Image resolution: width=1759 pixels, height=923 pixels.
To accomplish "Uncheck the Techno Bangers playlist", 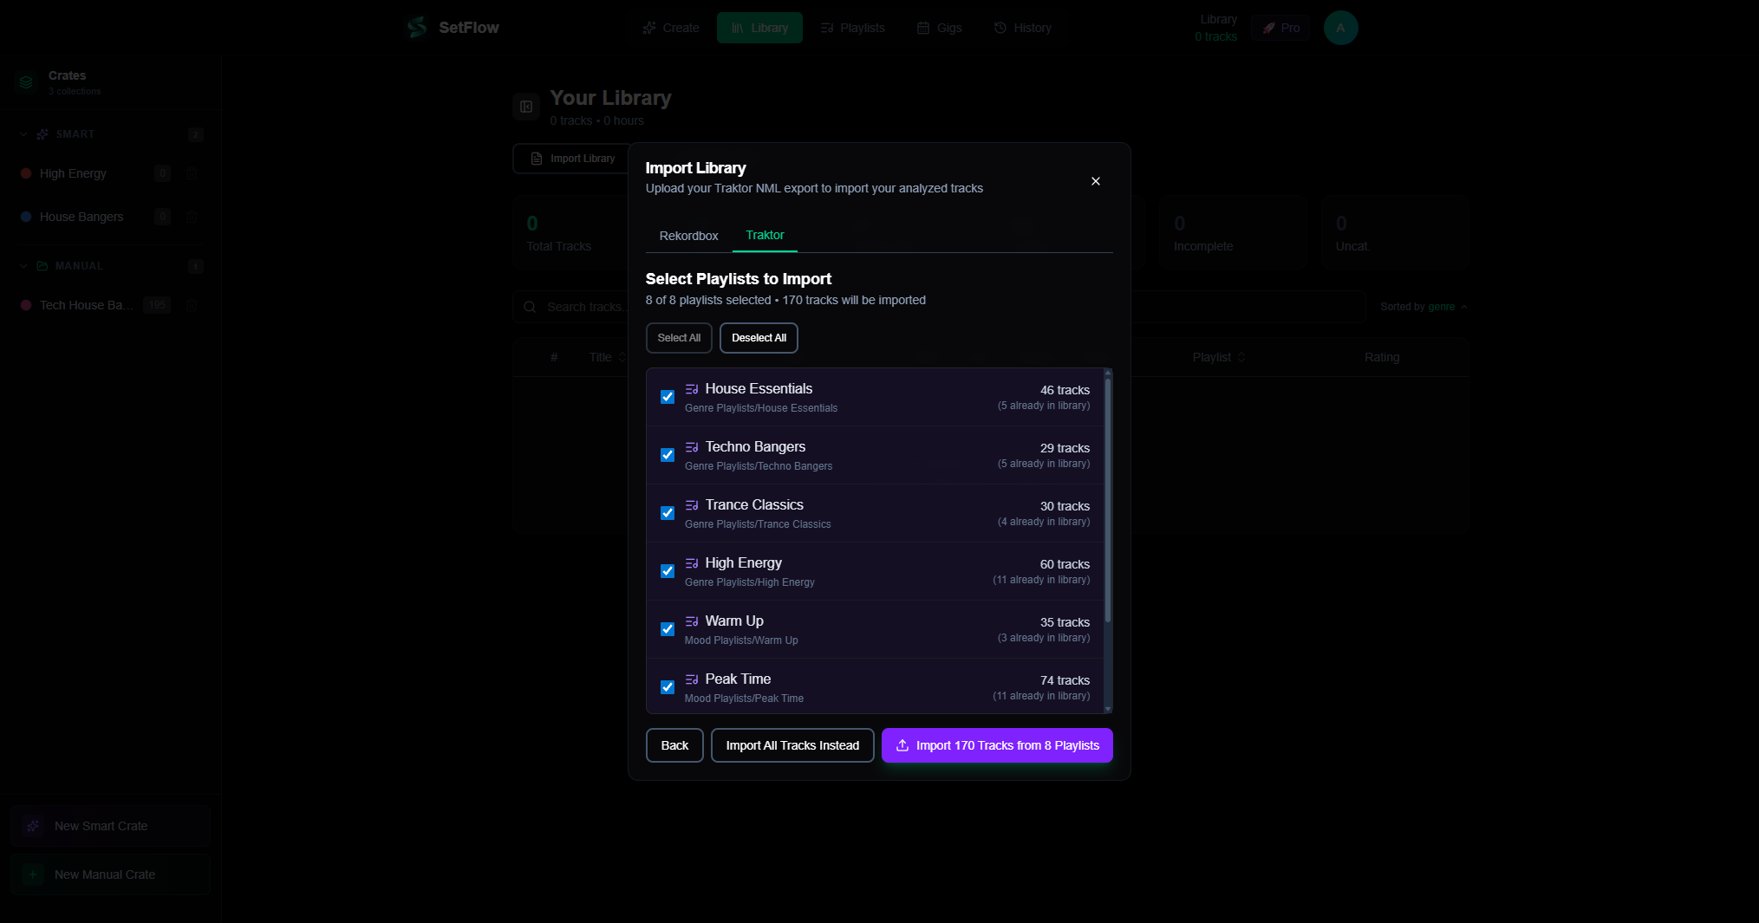I will tap(667, 455).
